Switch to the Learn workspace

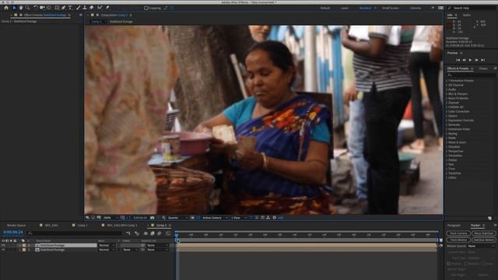[x=345, y=8]
